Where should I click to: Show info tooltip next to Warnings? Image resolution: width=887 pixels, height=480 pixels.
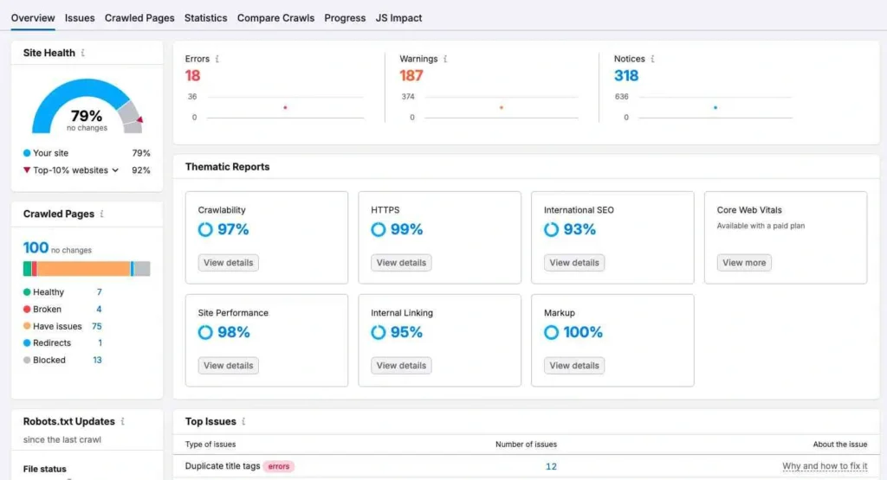point(445,59)
